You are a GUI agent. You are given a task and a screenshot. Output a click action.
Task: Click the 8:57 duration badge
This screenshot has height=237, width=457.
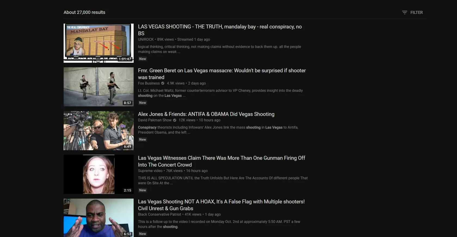[x=127, y=103]
